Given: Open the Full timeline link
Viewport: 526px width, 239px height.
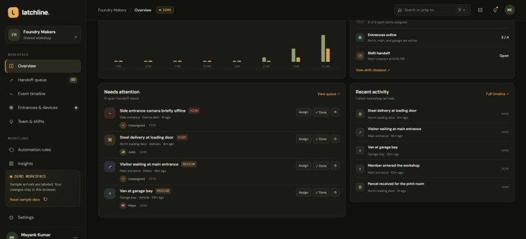Looking at the screenshot, I should (x=497, y=94).
